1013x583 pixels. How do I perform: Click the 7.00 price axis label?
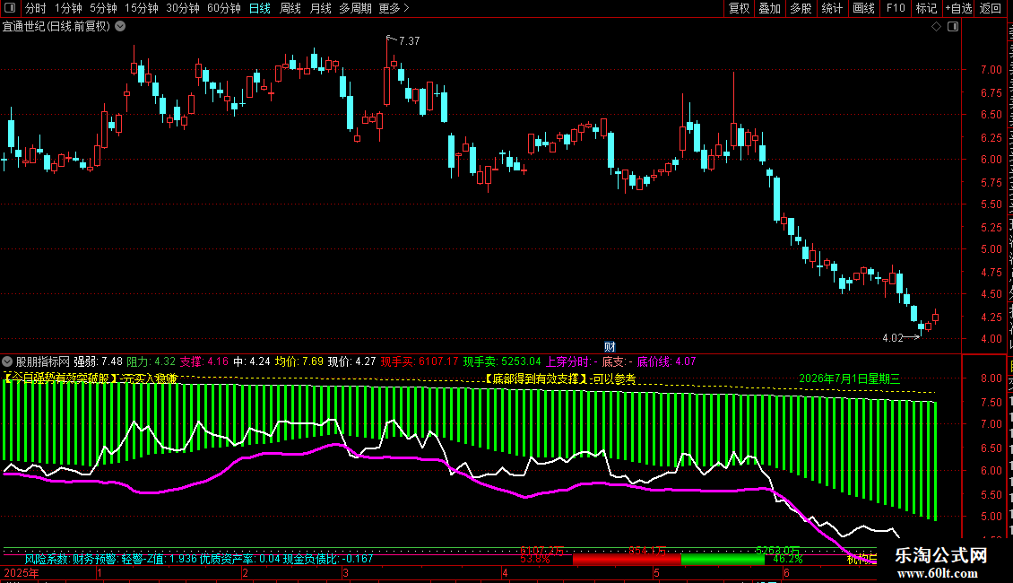click(991, 69)
